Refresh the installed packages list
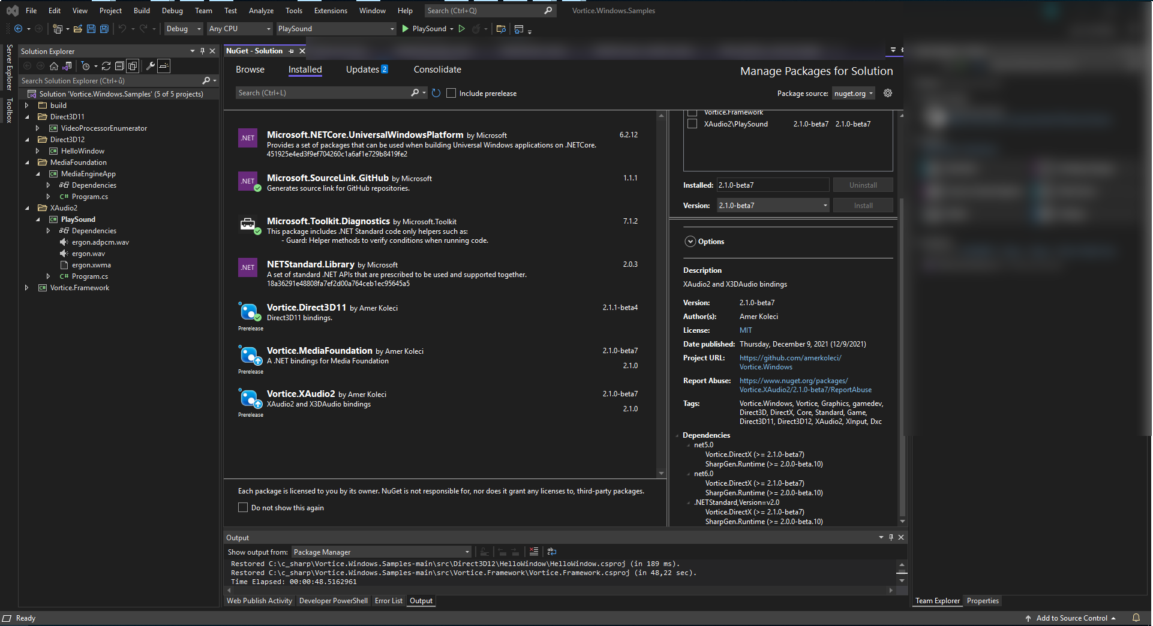Screen dimensions: 1153x626 [x=436, y=93]
